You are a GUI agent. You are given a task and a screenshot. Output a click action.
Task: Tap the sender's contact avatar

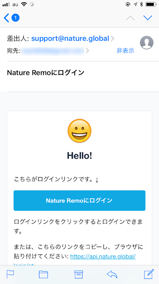[147, 42]
